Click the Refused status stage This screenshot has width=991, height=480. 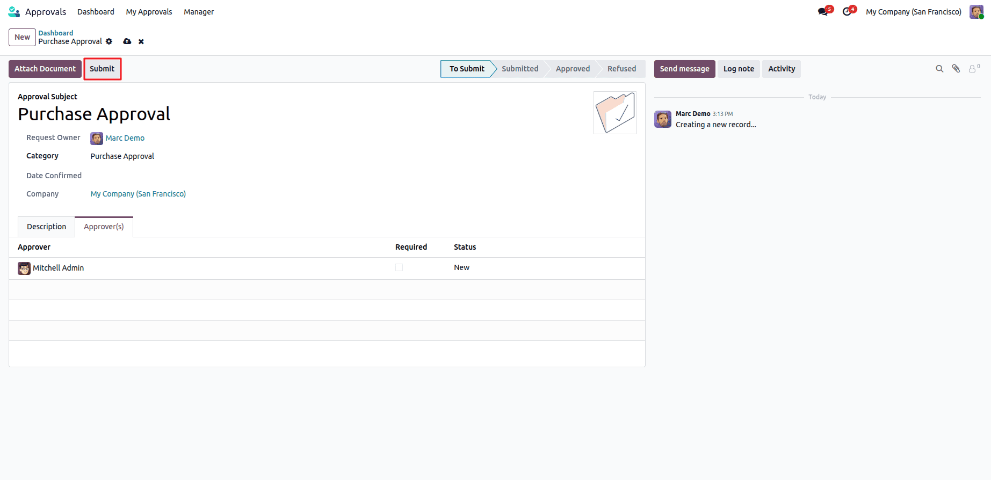pos(621,69)
